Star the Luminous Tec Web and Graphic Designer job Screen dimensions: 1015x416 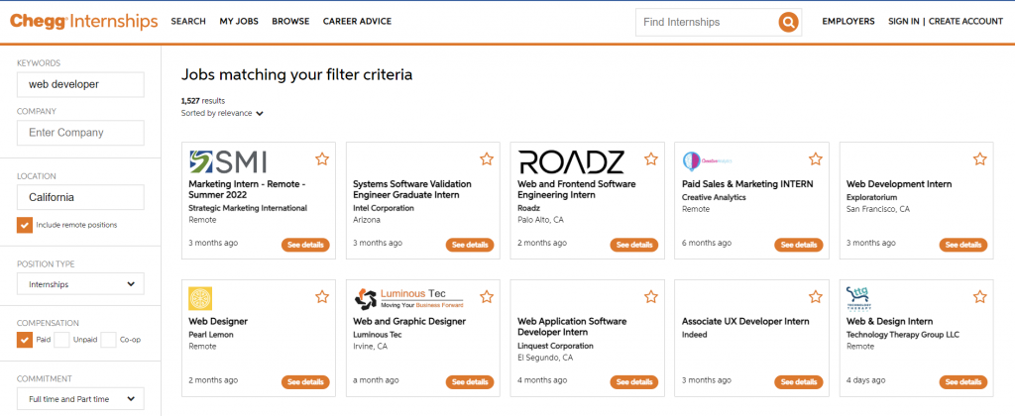tap(487, 296)
